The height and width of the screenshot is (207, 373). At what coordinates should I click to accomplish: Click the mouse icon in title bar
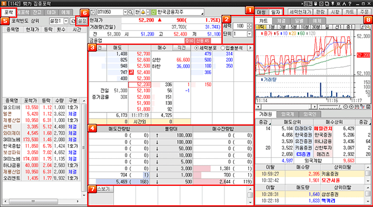click(x=316, y=3)
